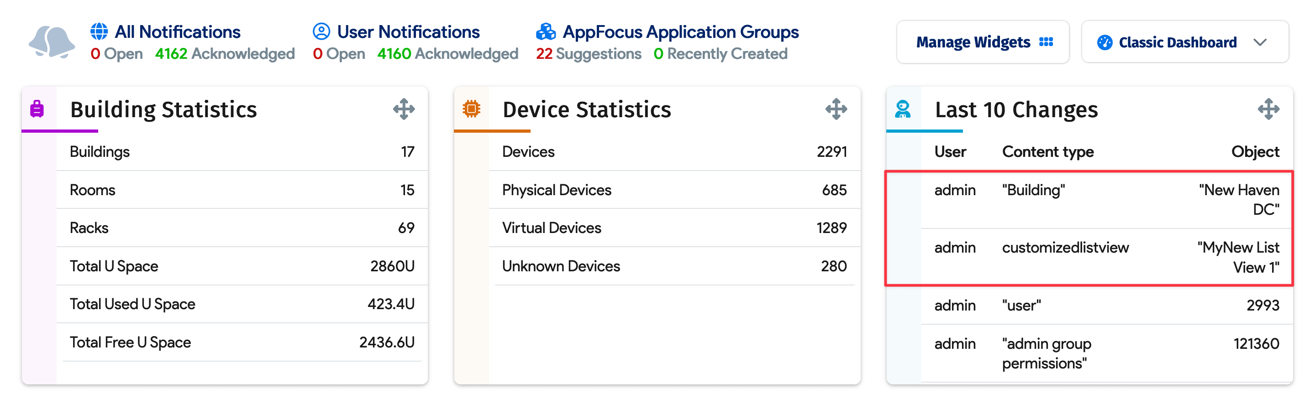Screen dimensions: 1315x404
Task: View 4162 Acknowledged notifications
Action: 225,54
